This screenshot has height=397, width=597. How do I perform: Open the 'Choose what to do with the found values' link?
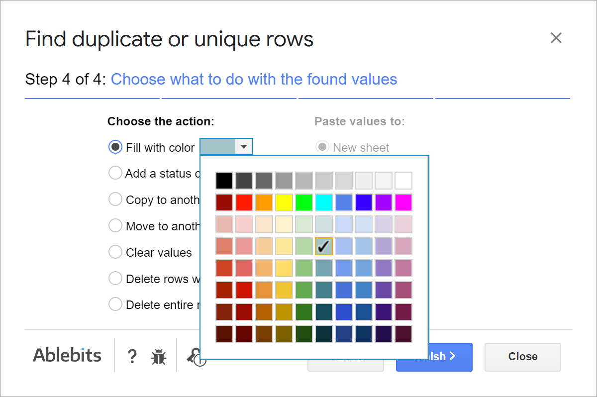click(254, 79)
